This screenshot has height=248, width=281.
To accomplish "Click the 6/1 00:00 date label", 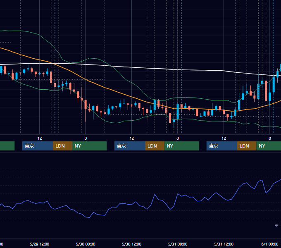I will pyautogui.click(x=270, y=244).
